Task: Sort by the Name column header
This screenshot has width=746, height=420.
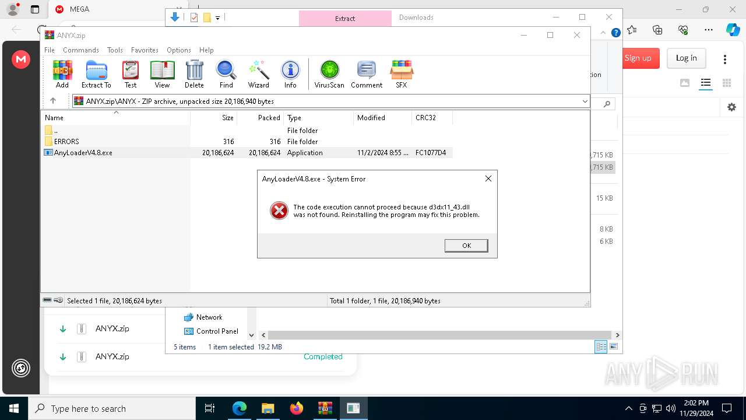Action: coord(115,118)
